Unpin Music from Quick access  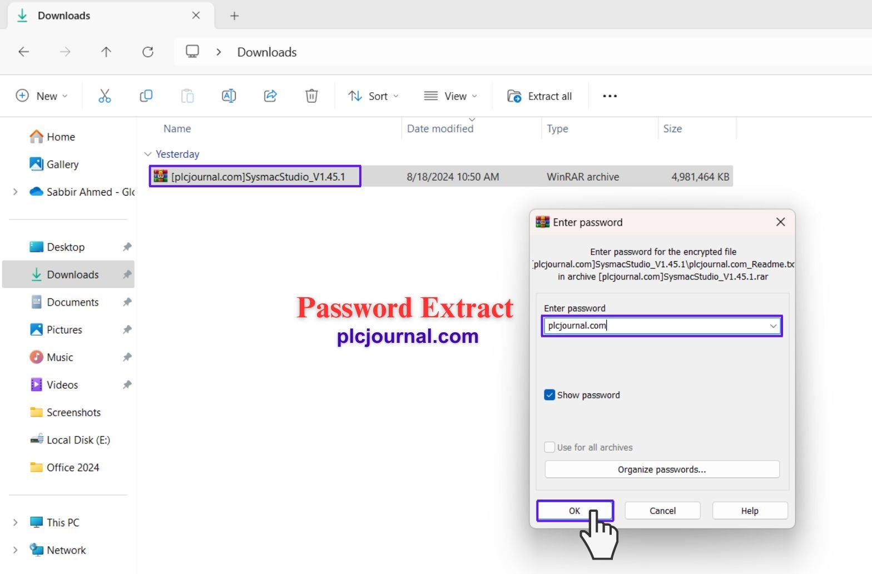click(127, 357)
